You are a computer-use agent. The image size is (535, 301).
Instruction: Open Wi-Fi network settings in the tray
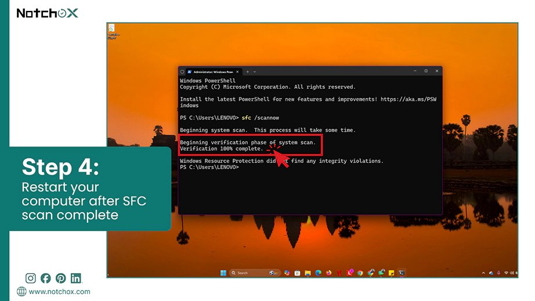click(x=507, y=273)
